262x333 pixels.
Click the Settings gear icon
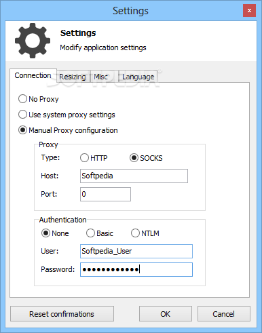tap(33, 41)
